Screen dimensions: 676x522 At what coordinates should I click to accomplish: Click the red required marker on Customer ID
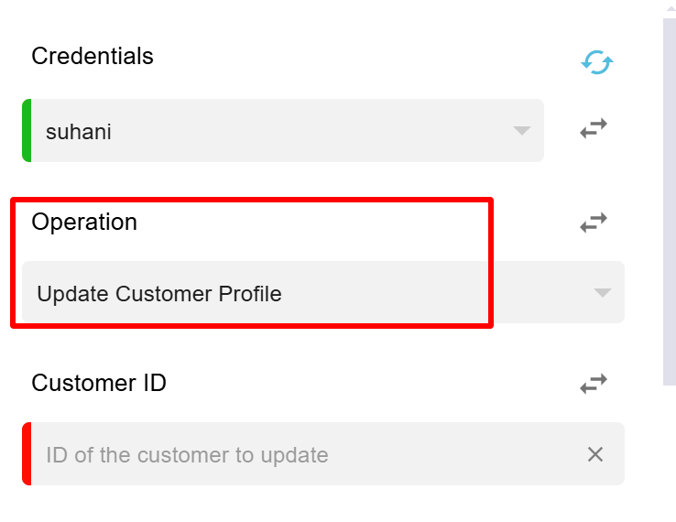(27, 454)
